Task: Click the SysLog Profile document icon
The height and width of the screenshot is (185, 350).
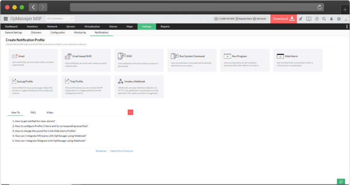Action: tap(14, 81)
